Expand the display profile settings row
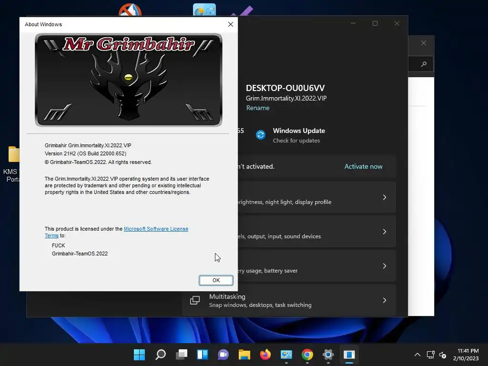This screenshot has width=488, height=366. (x=317, y=197)
